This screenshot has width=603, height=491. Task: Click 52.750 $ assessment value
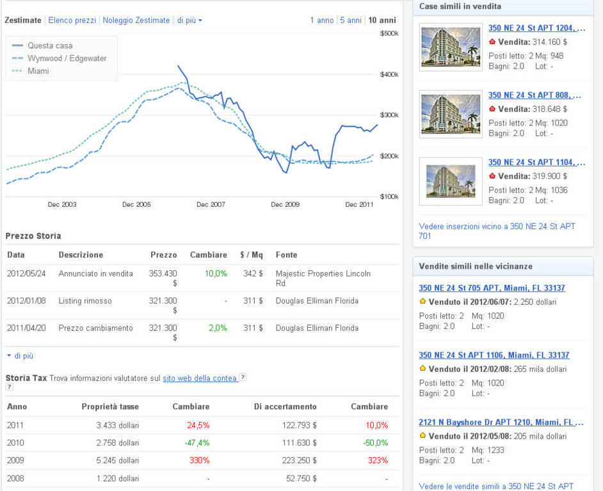pyautogui.click(x=301, y=478)
